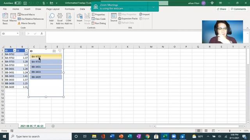Switch to the Page Layout tab

click(53, 9)
